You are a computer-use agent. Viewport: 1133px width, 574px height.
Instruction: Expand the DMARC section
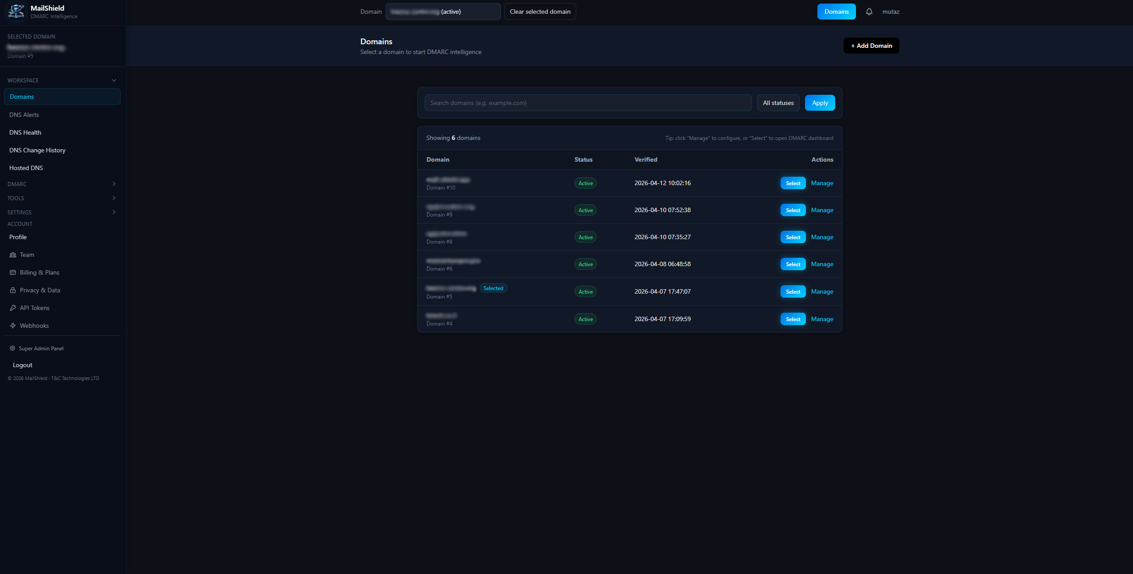pyautogui.click(x=62, y=184)
